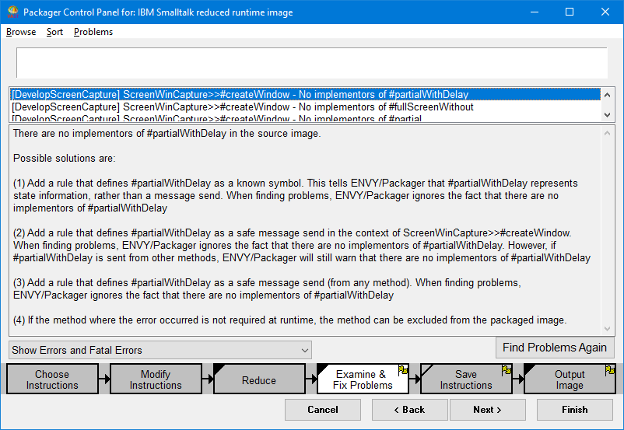Open the Problems menu
Viewport: 624px width, 430px height.
[93, 32]
